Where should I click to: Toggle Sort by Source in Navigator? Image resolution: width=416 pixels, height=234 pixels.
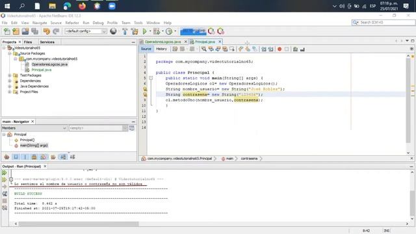tap(72, 157)
